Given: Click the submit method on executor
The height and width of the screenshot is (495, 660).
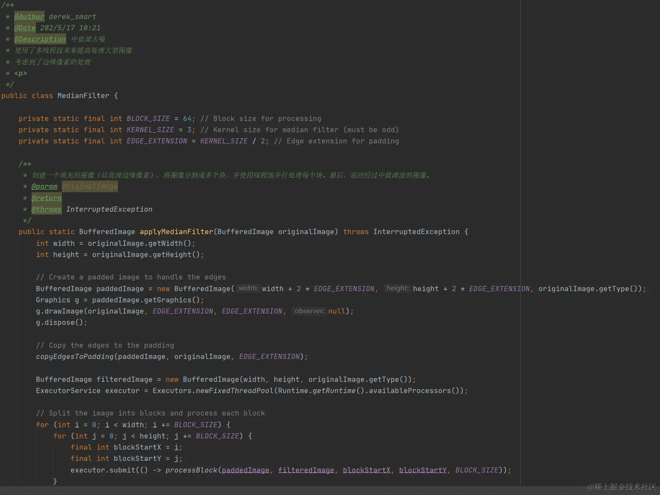Looking at the screenshot, I should (122, 470).
